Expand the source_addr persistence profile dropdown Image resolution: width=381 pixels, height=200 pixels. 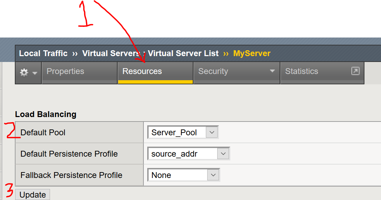click(188, 154)
